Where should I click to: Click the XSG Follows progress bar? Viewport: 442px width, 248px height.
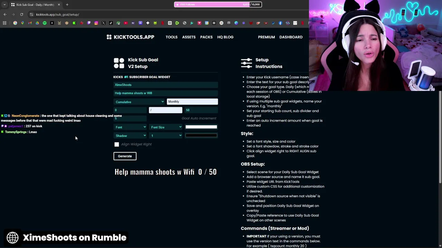(218, 4)
